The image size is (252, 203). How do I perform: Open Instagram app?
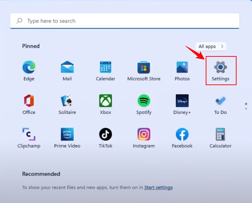tap(144, 138)
